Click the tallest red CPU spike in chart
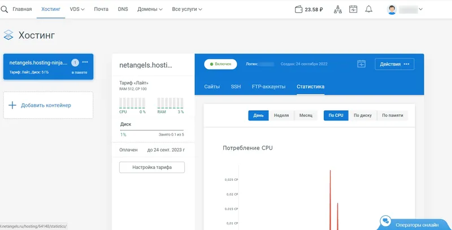This screenshot has width=452, height=230. click(x=330, y=199)
